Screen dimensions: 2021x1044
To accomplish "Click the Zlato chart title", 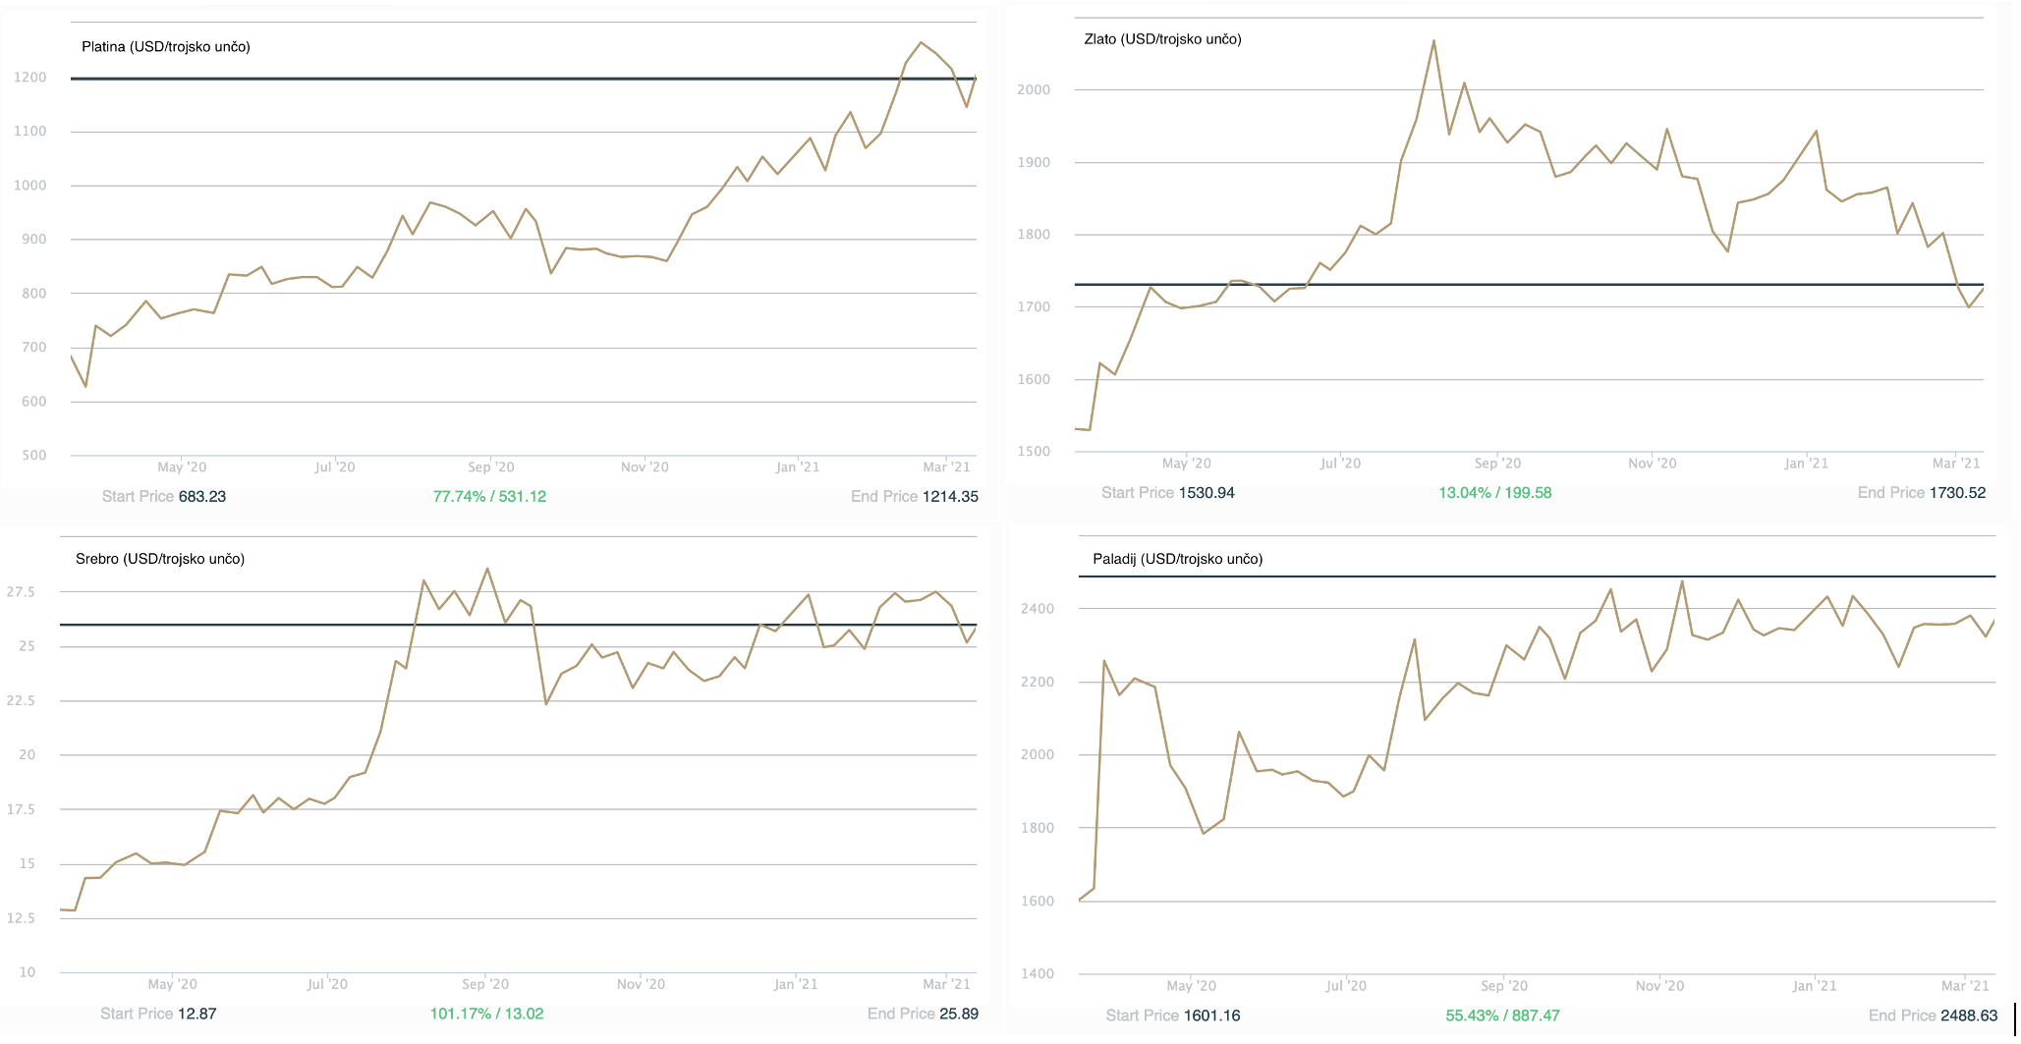I will (x=1162, y=39).
